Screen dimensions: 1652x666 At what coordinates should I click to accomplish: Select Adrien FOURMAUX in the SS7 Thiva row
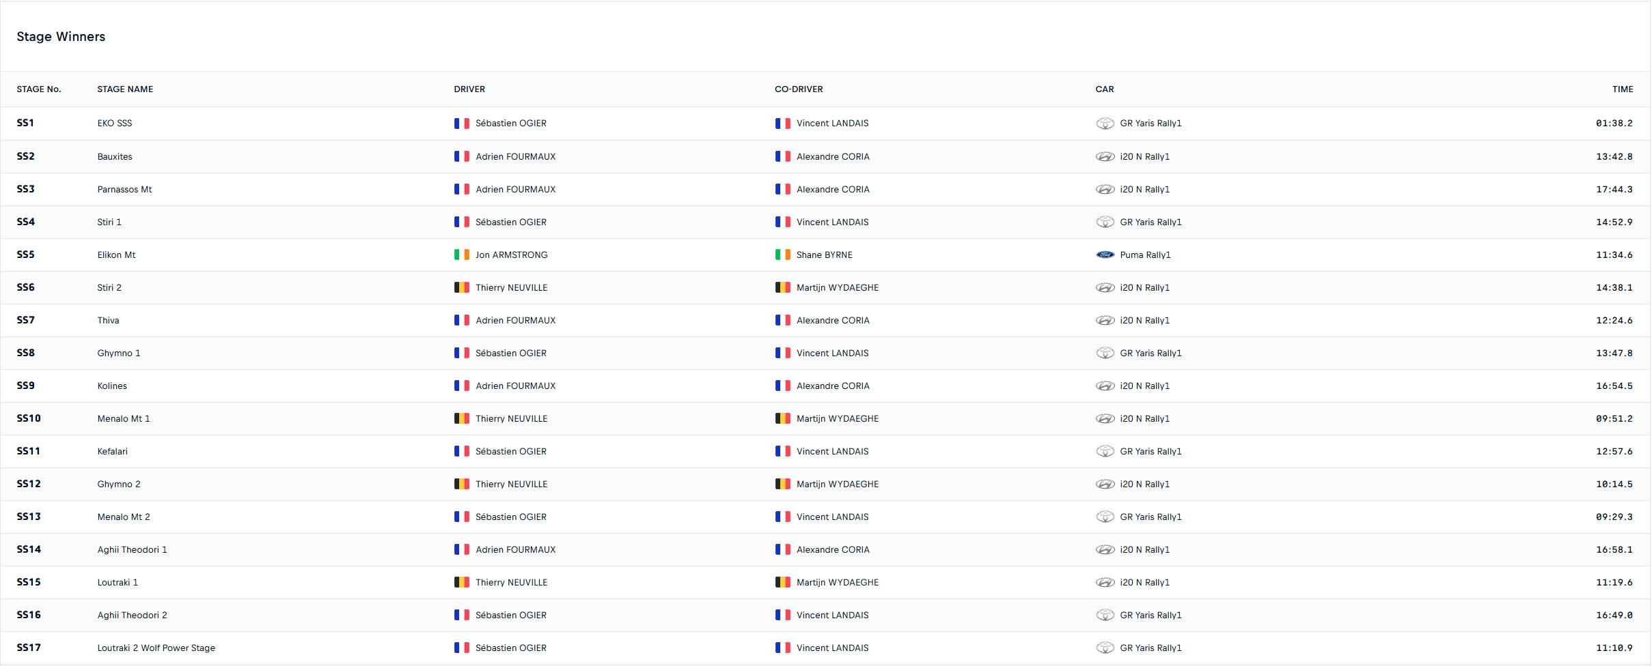(x=516, y=320)
